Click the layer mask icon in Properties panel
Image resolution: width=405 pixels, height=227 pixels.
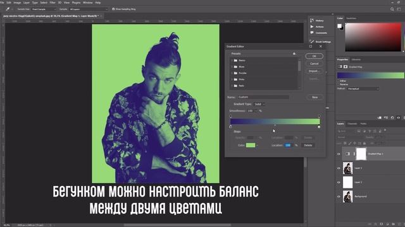coord(346,67)
